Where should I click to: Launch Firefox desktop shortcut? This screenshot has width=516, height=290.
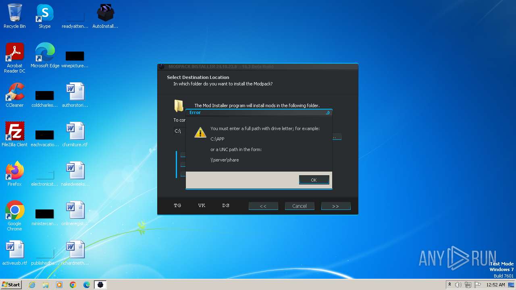point(15,174)
